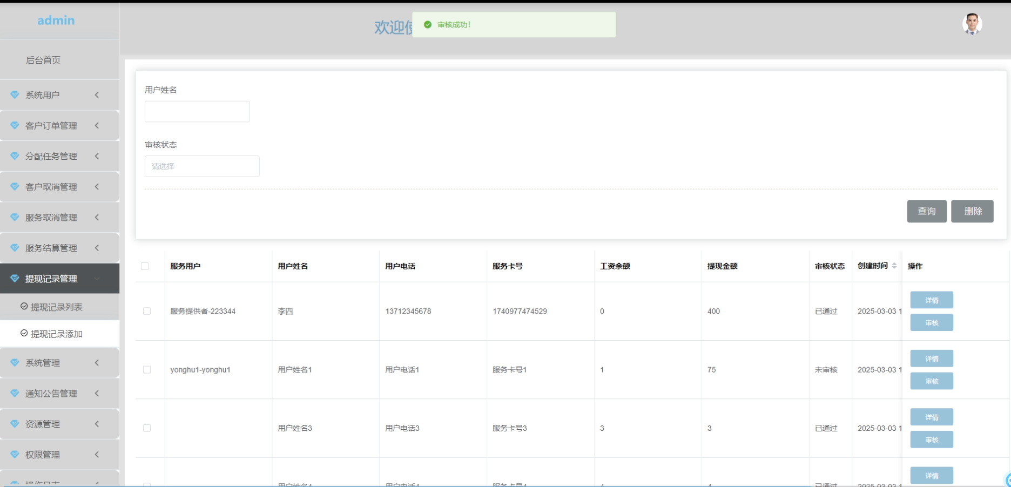Toggle the select-all checkbox in table header
Screen dimensions: 1011x487
pyautogui.click(x=145, y=266)
